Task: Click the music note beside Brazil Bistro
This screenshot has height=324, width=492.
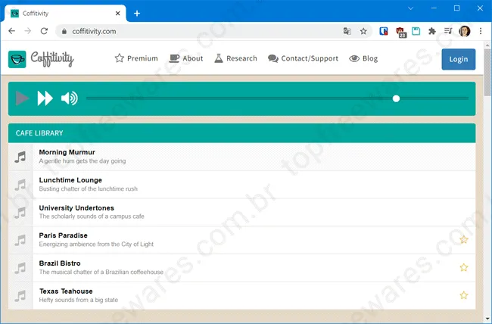Action: click(x=20, y=268)
